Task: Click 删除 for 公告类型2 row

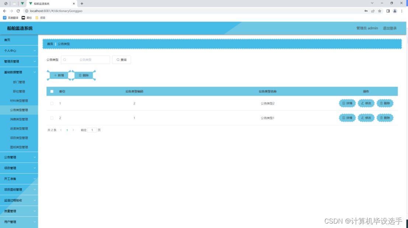Action: coord(385,103)
